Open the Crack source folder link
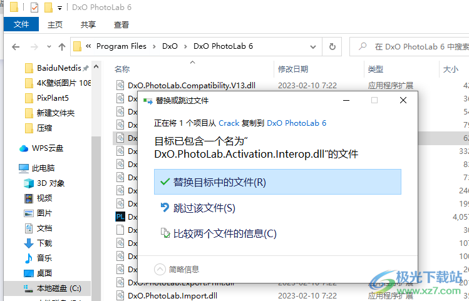The height and width of the screenshot is (301, 469). [229, 123]
